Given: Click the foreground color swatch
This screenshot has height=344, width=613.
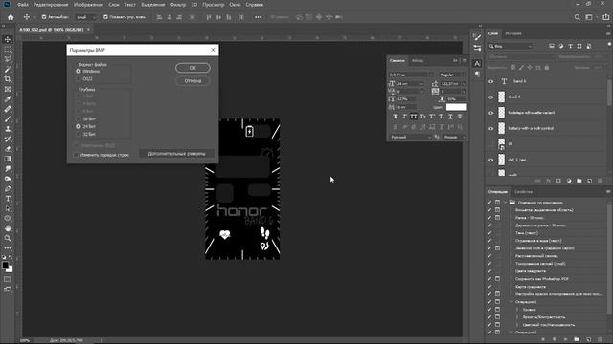Looking at the screenshot, I should tap(5, 266).
